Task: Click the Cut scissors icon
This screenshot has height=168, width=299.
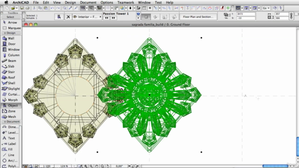Action: tap(34, 8)
